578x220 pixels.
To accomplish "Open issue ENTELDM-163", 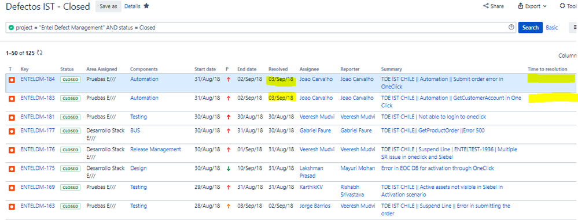I will (x=38, y=206).
